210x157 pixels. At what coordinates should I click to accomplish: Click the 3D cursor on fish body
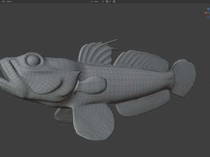click(x=130, y=82)
